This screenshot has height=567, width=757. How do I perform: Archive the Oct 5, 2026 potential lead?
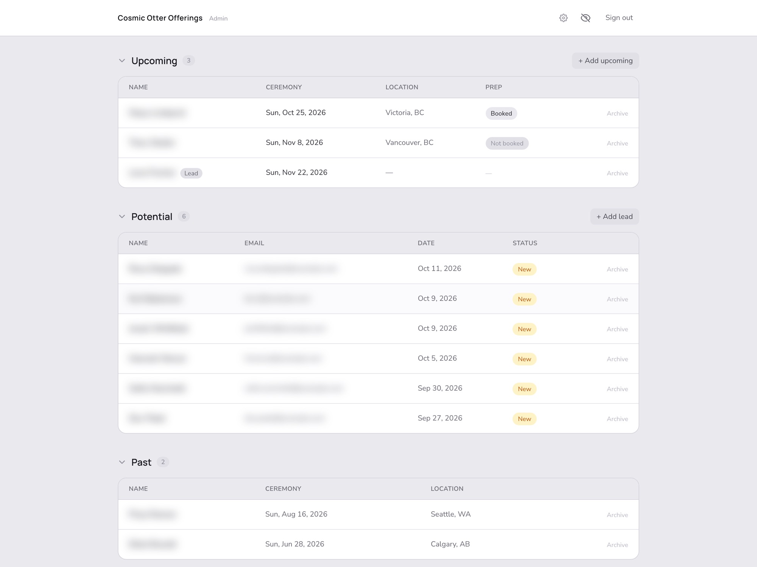coord(617,359)
